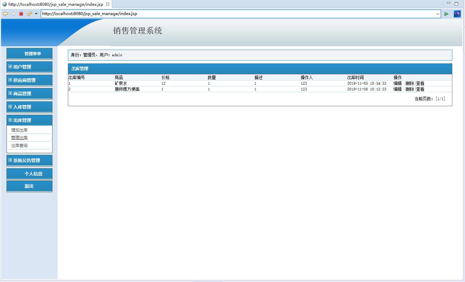Click the green run arrow to launch
This screenshot has width=465, height=282.
tap(446, 14)
